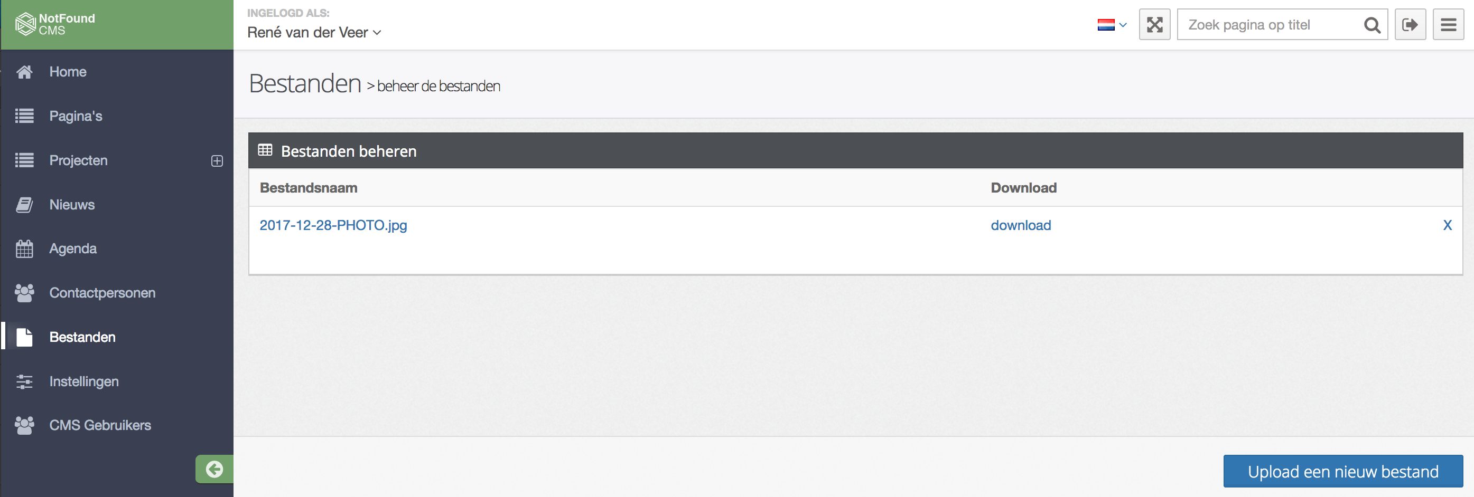Collapse sidebar with the green arrow button

214,469
